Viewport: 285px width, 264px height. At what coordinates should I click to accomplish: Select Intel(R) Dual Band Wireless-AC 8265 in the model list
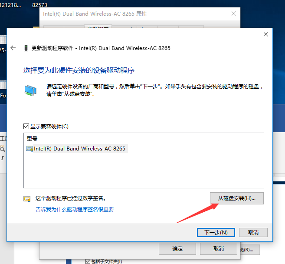point(79,148)
